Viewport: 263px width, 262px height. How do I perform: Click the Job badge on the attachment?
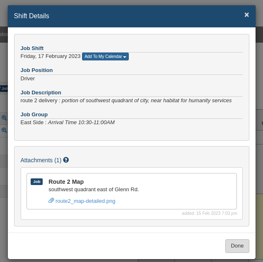(x=36, y=182)
